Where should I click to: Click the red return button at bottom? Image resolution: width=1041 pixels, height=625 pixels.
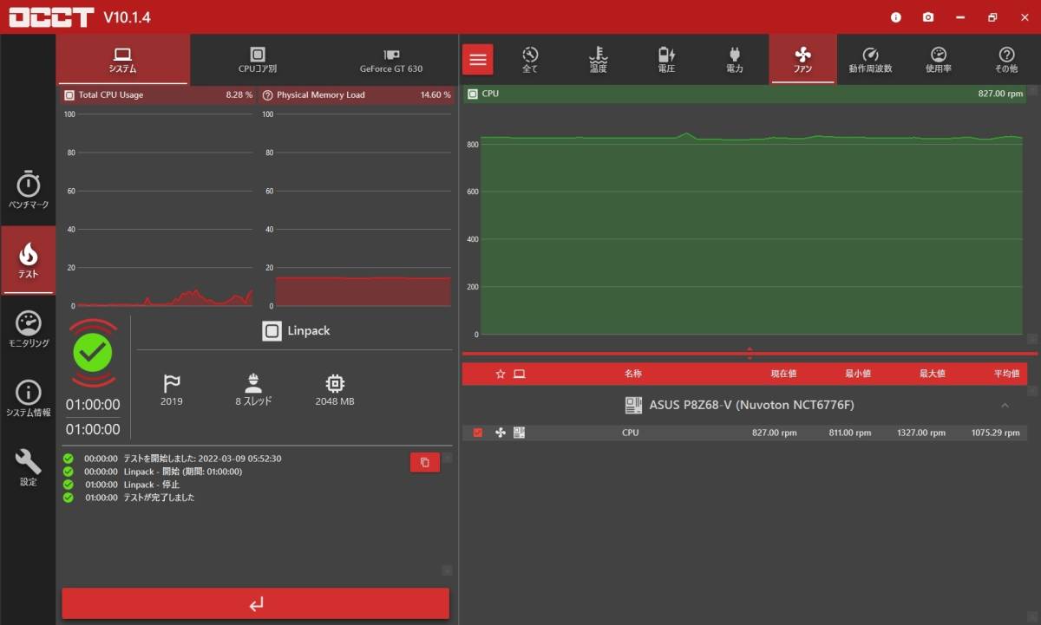(x=256, y=604)
